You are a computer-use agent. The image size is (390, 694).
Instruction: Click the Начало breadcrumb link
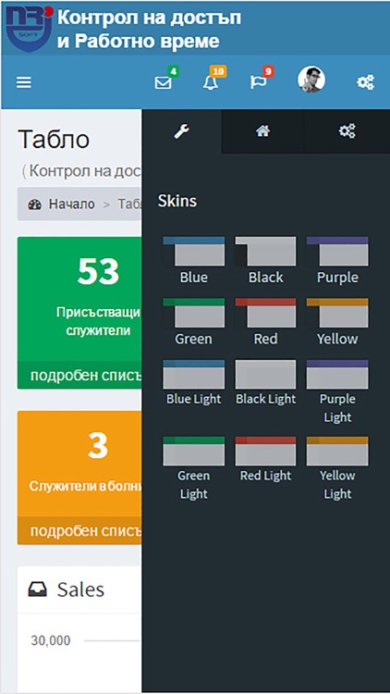click(72, 204)
